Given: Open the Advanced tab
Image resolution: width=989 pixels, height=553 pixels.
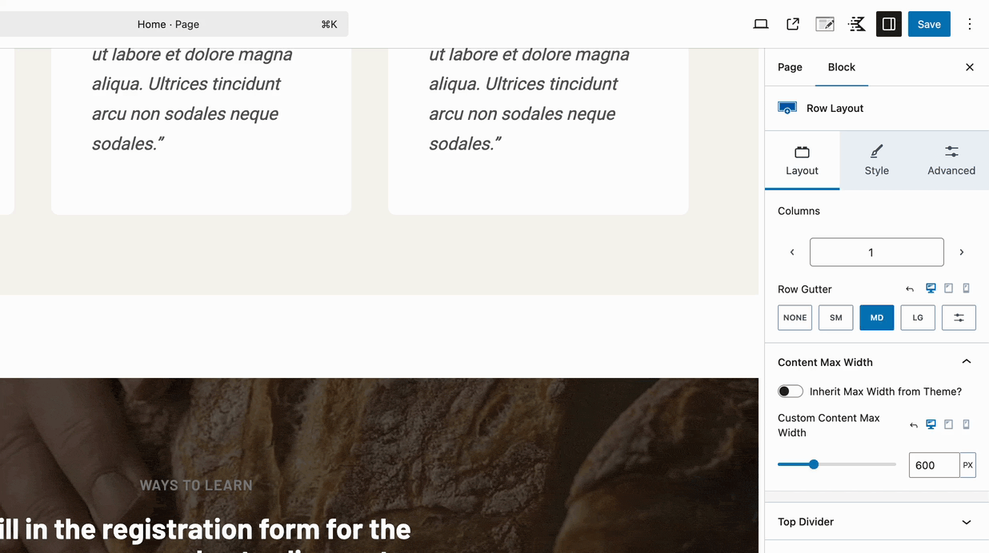Looking at the screenshot, I should point(951,160).
